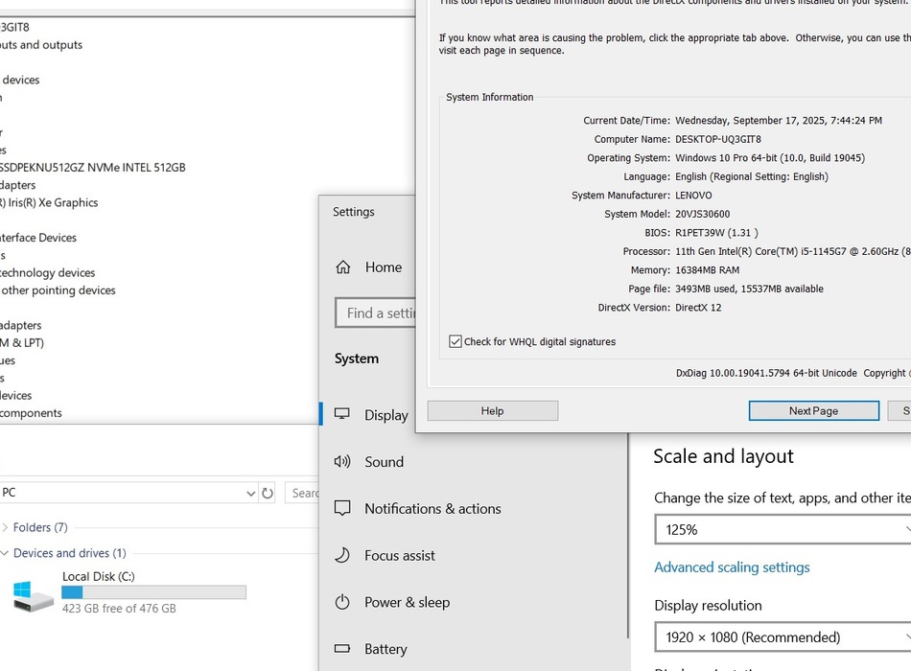Viewport: 911px width, 671px height.
Task: Open the Advanced scaling settings link
Action: (732, 567)
